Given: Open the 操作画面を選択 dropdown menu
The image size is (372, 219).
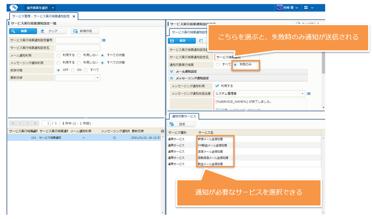Looking at the screenshot, I should click(x=40, y=7).
